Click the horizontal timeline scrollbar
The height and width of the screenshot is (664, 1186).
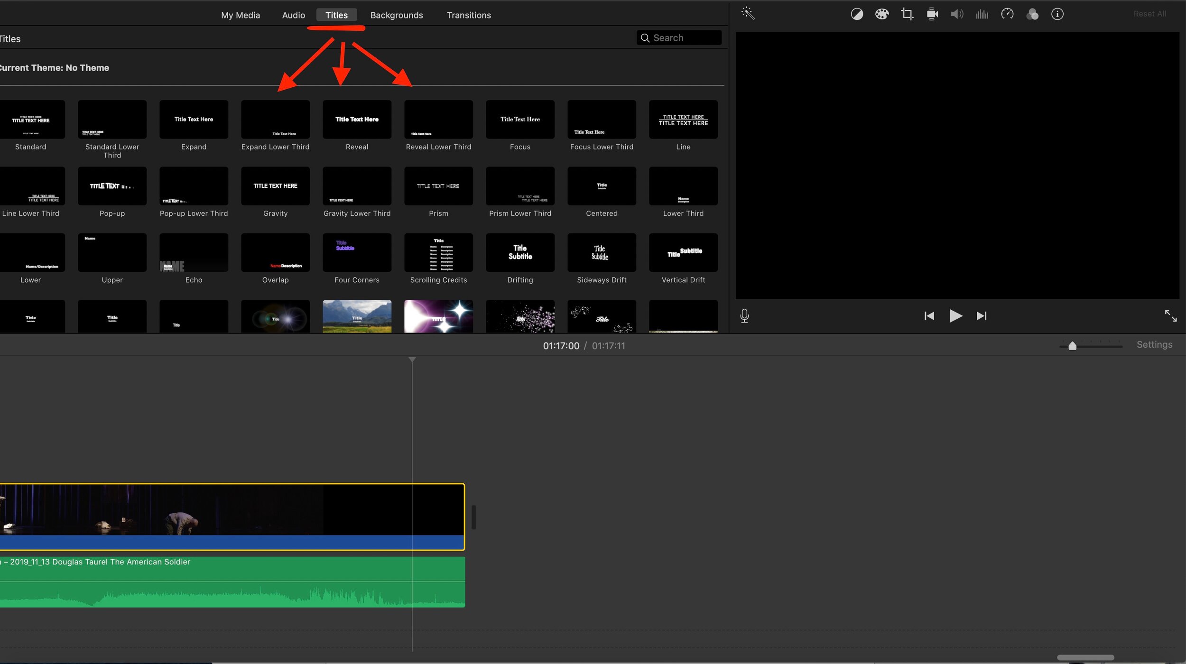click(x=1085, y=657)
